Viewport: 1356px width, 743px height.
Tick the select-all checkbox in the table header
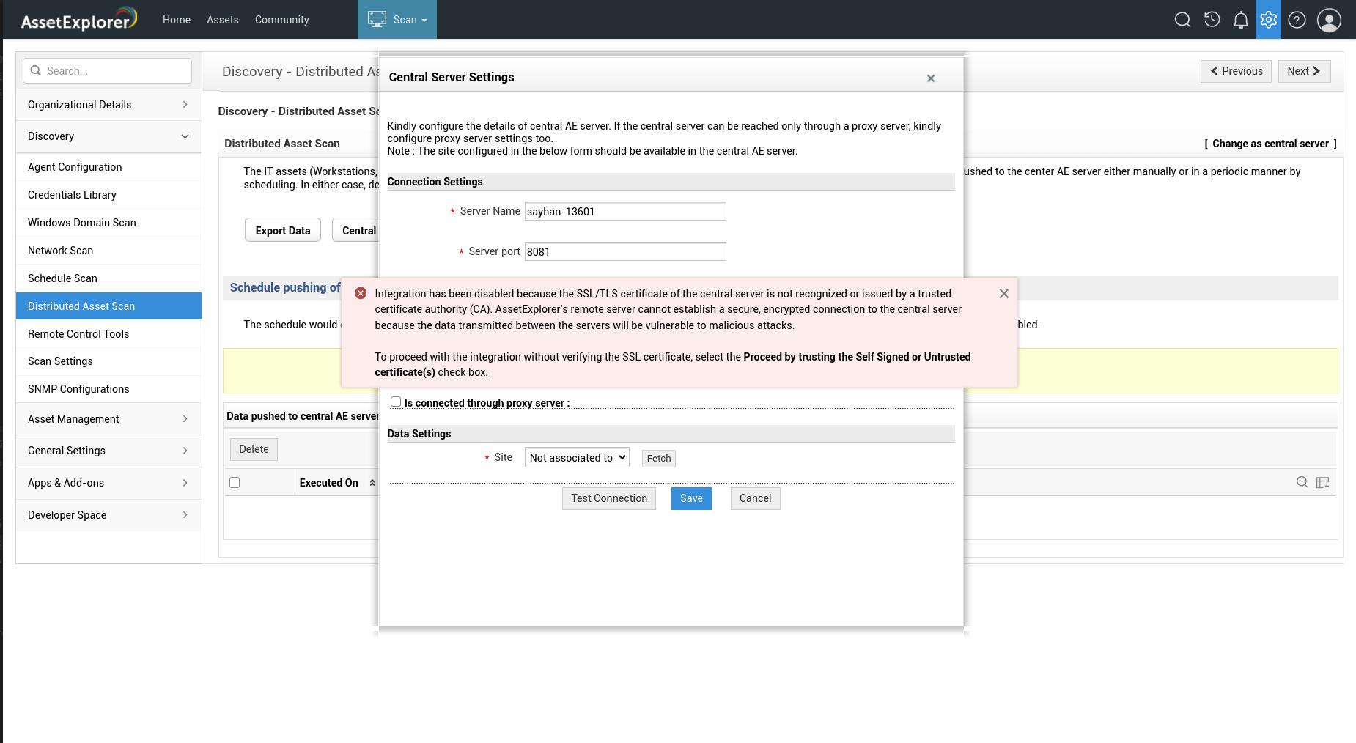[x=235, y=482]
